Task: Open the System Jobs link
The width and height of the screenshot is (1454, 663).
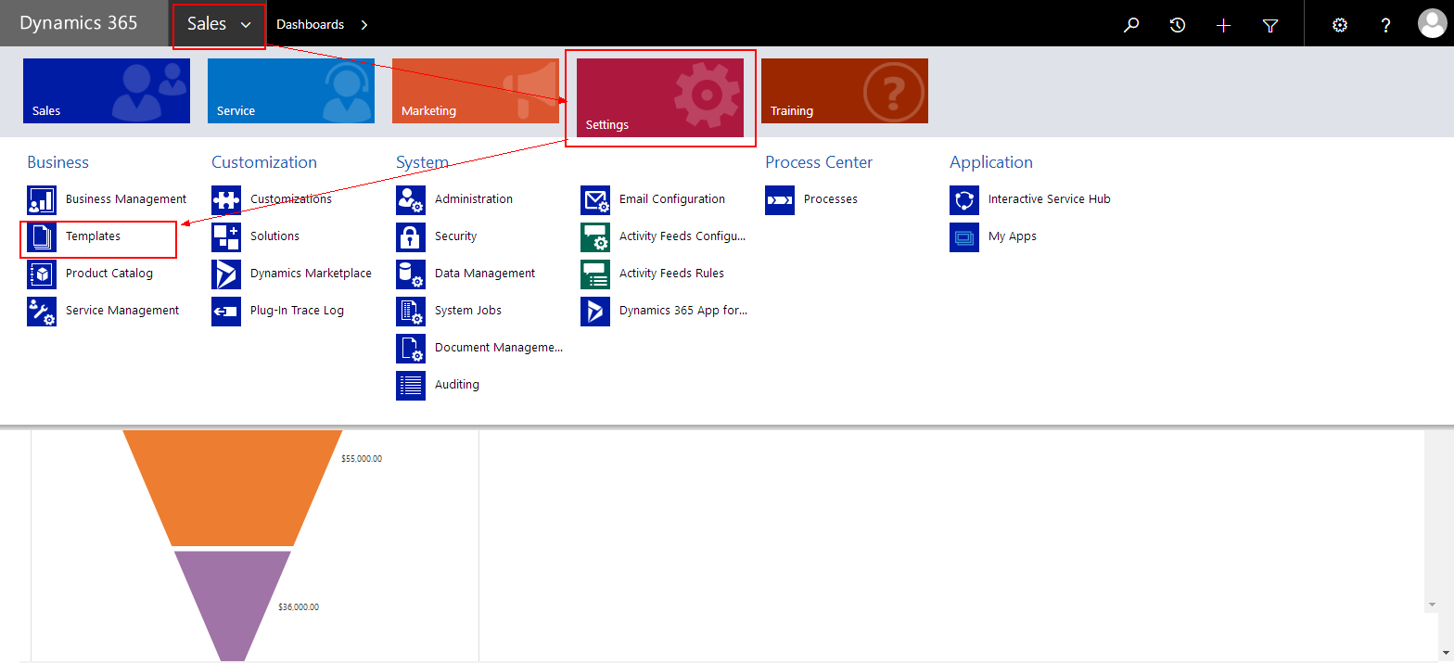Action: pos(468,311)
